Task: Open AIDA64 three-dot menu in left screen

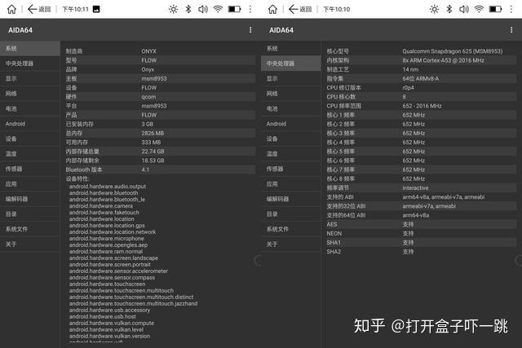Action: click(250, 30)
